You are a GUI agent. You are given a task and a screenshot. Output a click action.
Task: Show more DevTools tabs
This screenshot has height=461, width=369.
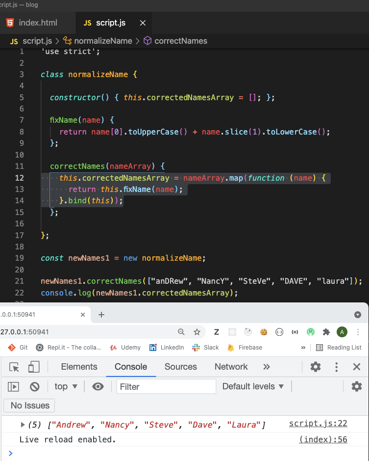point(267,367)
